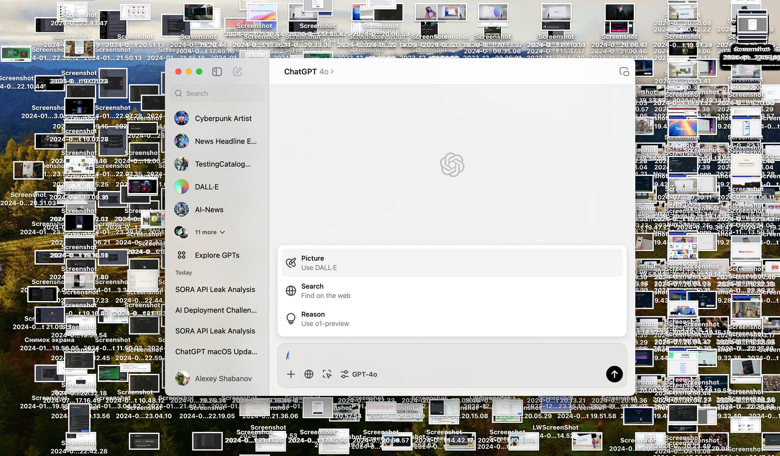Start a new chat with compose icon

point(237,72)
